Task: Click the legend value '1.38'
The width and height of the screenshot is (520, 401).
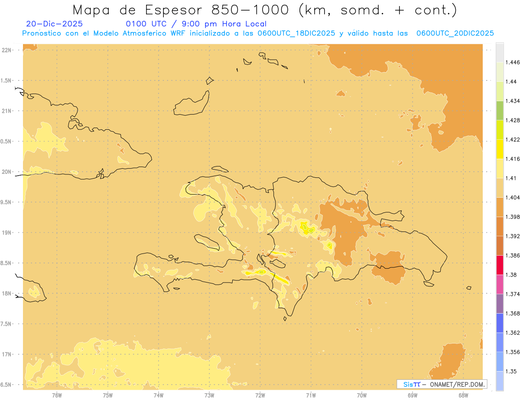Action: (511, 275)
